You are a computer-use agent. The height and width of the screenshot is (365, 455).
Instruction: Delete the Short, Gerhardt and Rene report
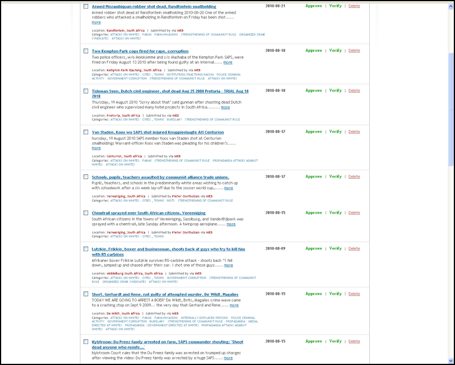pos(354,293)
